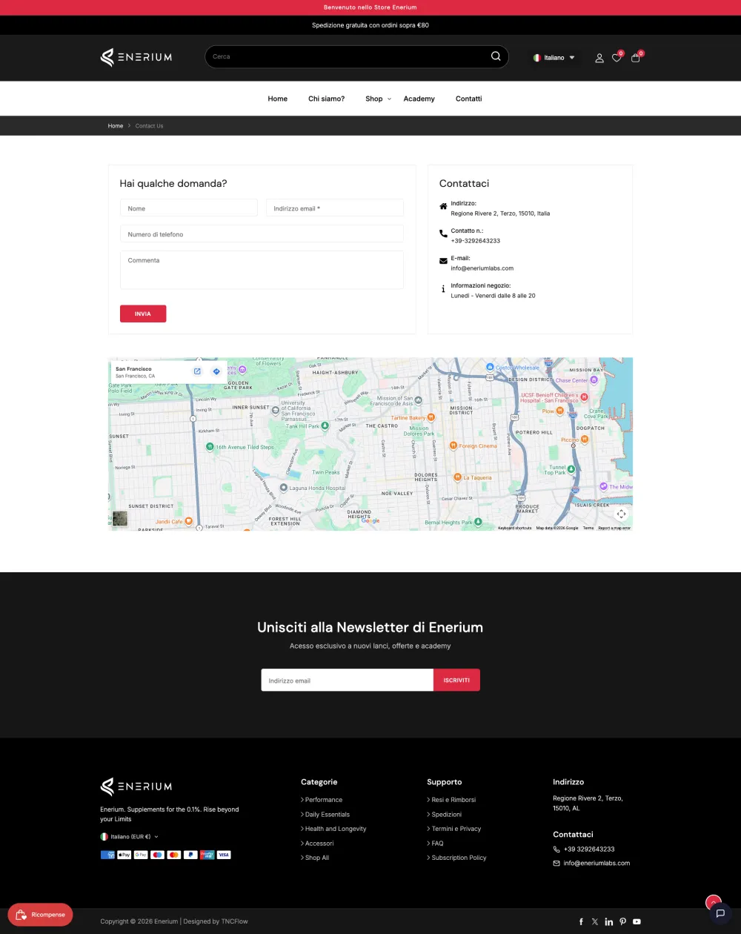Open the Spedizioni support link
The width and height of the screenshot is (741, 934).
click(x=447, y=815)
